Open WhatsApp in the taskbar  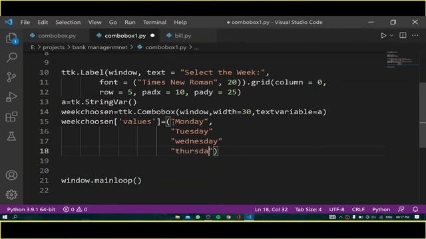click(198, 217)
